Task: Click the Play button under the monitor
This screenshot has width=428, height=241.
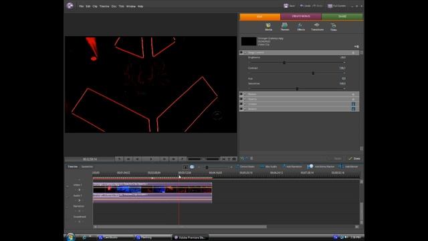Action: (151, 159)
